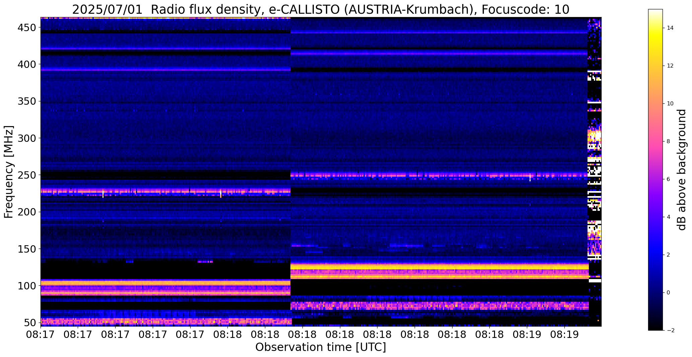This screenshot has width=692, height=357.
Task: Click the 400 frequency tick label
Action: pos(26,64)
